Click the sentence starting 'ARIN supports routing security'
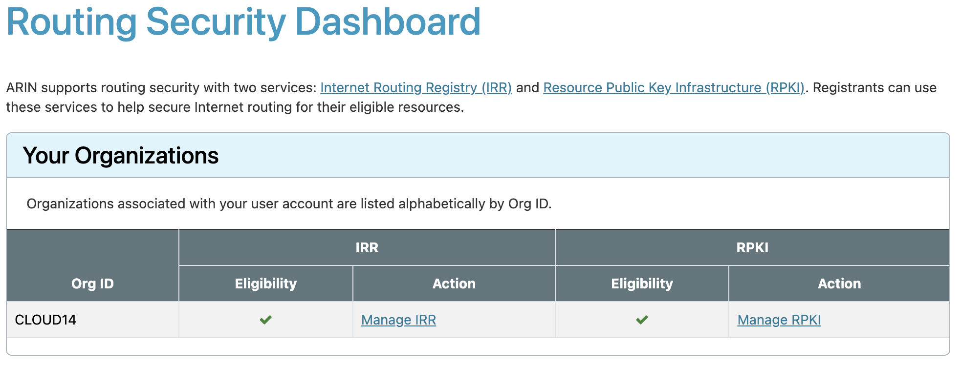 161,88
